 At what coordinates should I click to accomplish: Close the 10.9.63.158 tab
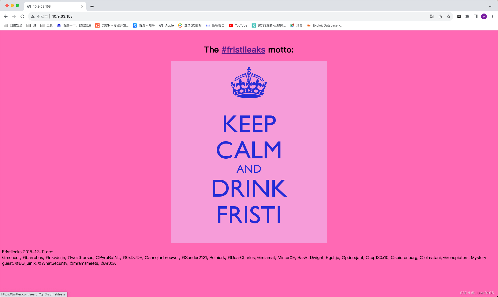[x=82, y=7]
